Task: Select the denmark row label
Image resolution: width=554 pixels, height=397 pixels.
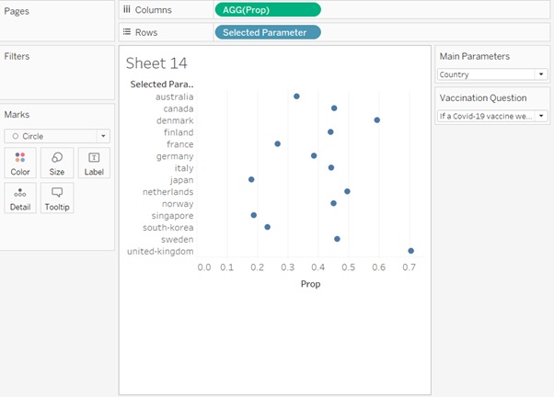Action: click(175, 120)
